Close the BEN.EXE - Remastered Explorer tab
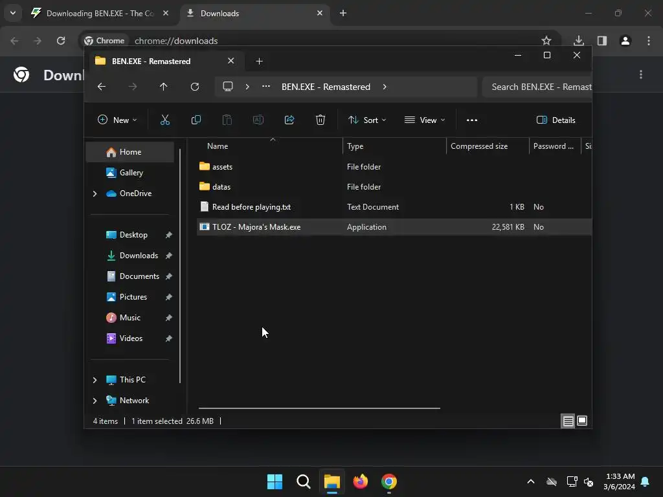The height and width of the screenshot is (497, 663). click(231, 61)
